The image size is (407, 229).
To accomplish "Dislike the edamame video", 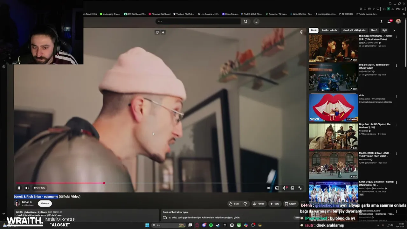I will click(245, 204).
